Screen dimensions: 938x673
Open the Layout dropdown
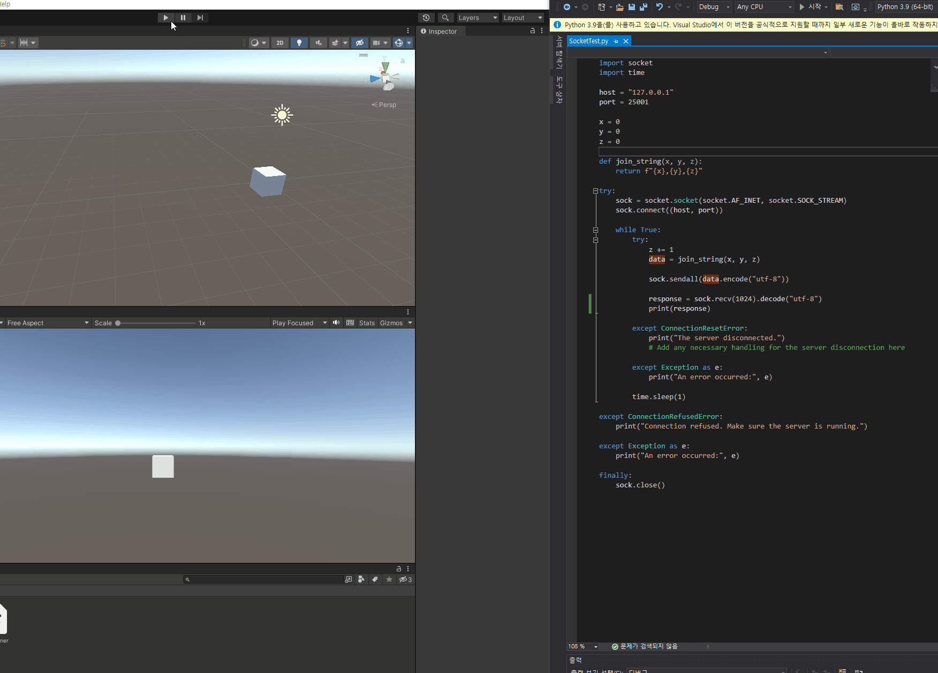[523, 18]
